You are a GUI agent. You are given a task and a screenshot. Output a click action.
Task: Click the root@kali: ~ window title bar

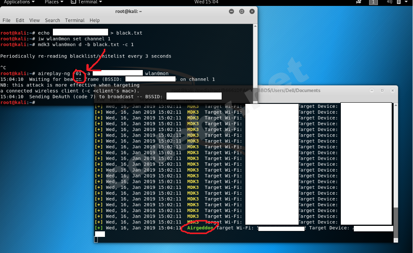[129, 11]
